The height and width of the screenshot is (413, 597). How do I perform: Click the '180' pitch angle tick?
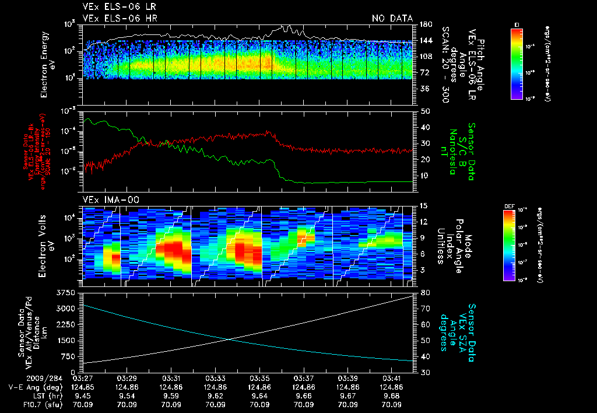(426, 24)
